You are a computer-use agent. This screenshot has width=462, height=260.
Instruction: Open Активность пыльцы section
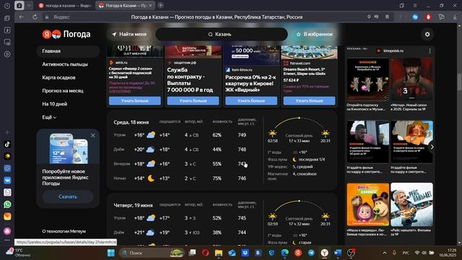click(65, 64)
